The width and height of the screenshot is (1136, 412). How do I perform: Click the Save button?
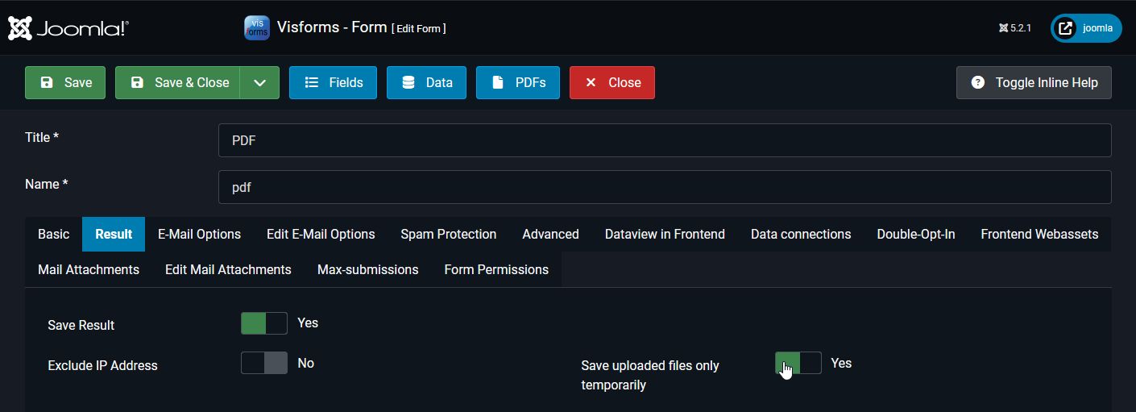[x=65, y=82]
